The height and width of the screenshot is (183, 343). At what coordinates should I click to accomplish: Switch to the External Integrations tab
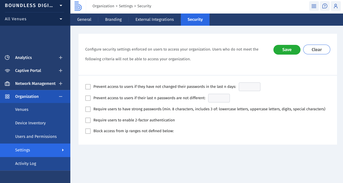(x=154, y=19)
